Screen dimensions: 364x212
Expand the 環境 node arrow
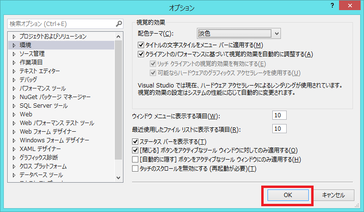coord(14,45)
